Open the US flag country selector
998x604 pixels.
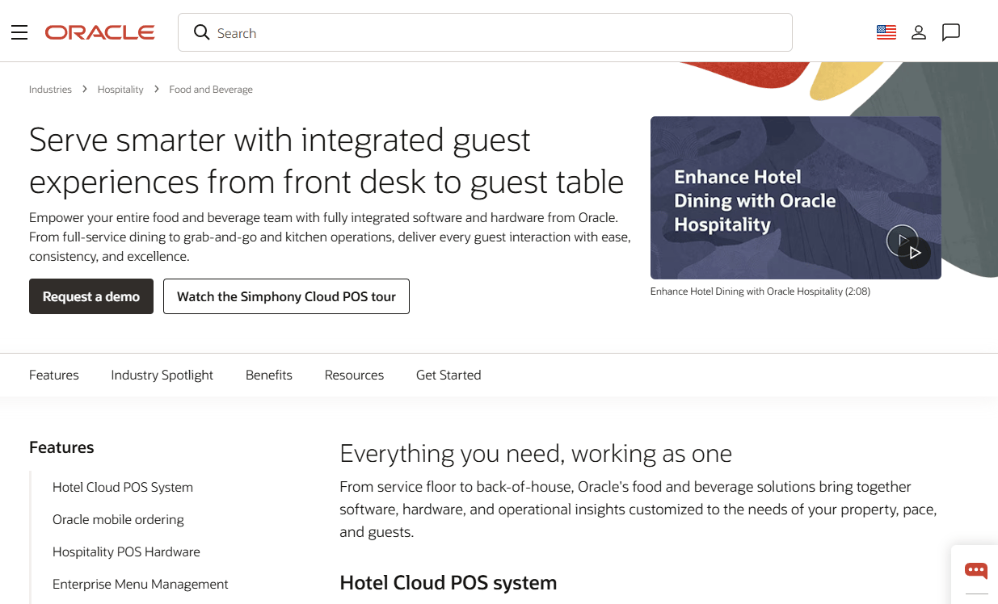(886, 32)
